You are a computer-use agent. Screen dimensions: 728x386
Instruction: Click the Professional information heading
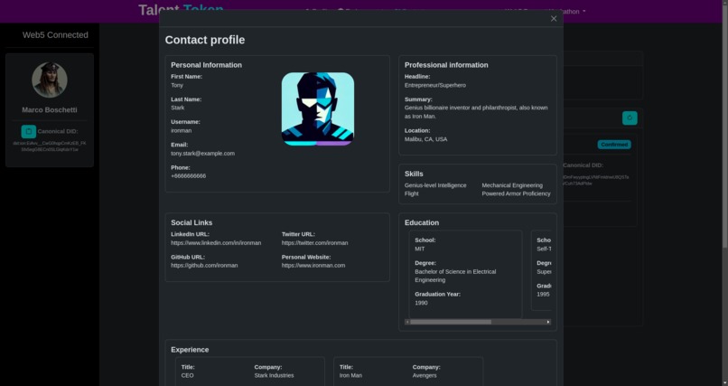point(446,65)
